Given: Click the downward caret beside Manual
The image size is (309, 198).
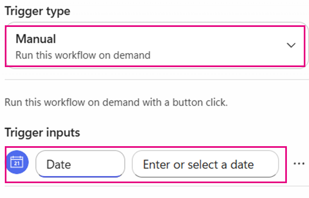Looking at the screenshot, I should [x=291, y=45].
